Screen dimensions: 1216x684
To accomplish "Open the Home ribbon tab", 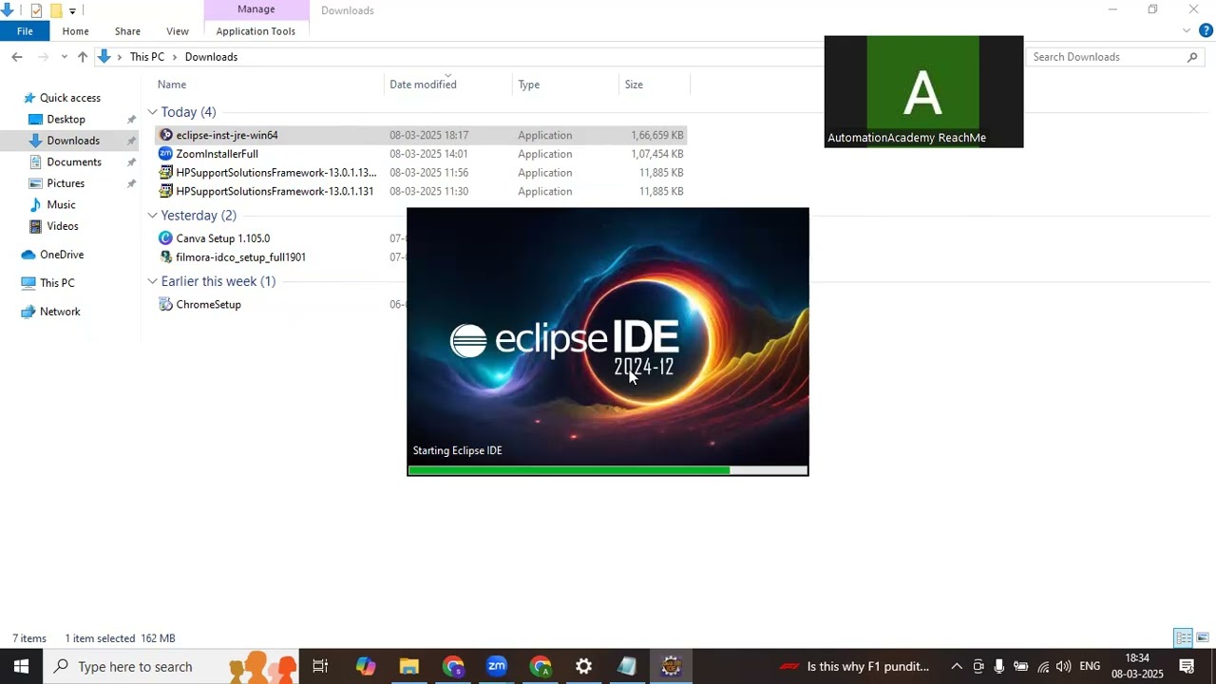I will click(75, 31).
